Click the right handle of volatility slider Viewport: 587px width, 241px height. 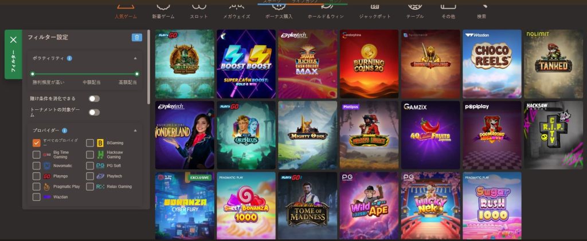(x=137, y=74)
